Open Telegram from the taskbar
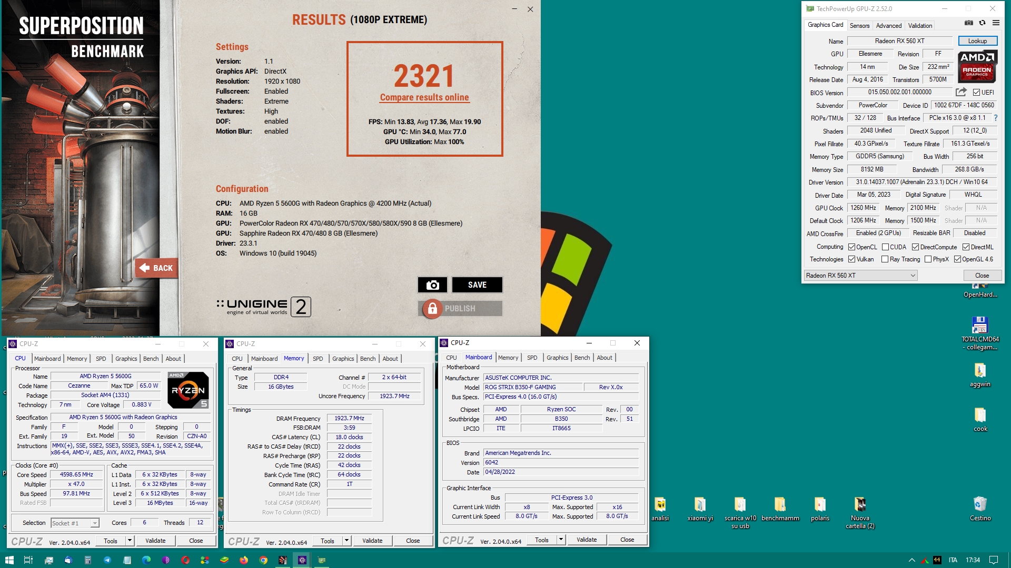The height and width of the screenshot is (568, 1011). [107, 560]
